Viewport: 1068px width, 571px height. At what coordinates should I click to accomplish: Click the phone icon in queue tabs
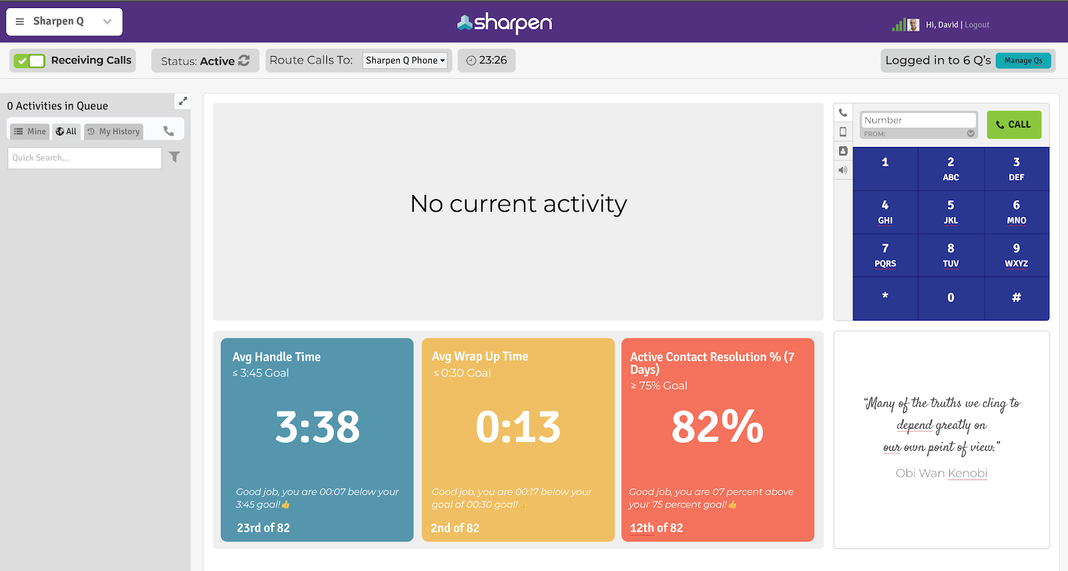169,132
